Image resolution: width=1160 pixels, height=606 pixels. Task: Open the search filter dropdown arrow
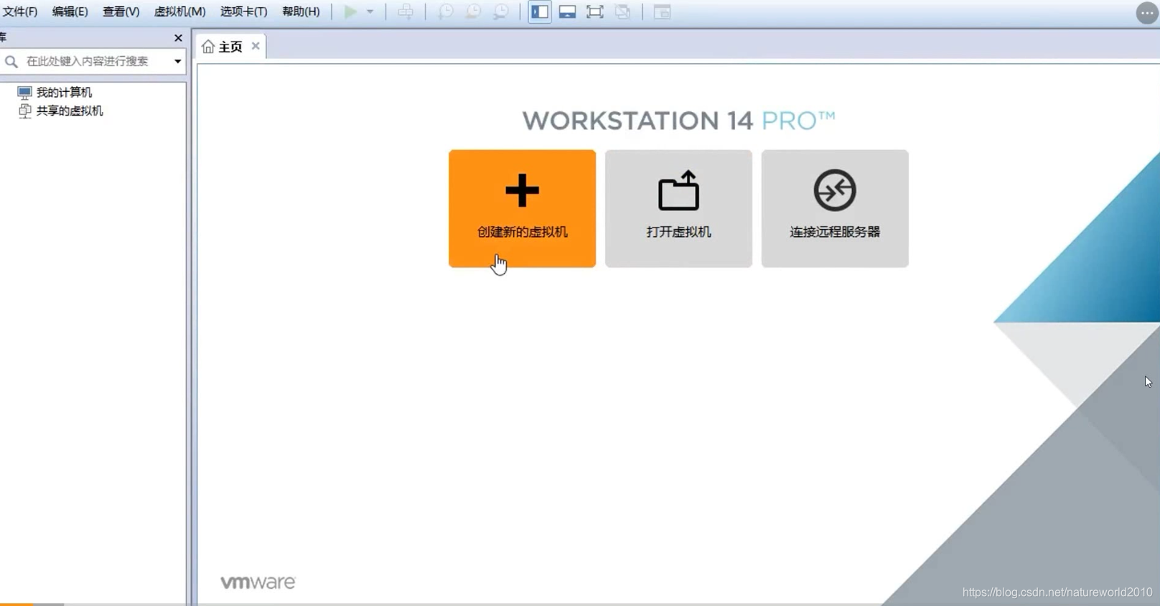pos(177,61)
